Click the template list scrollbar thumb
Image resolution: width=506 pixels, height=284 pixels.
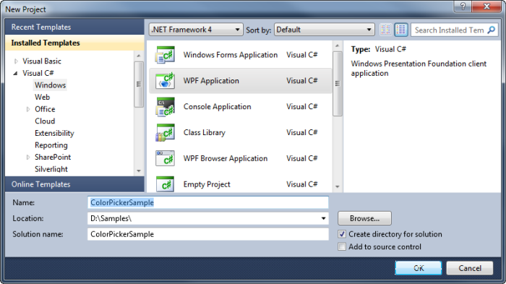click(x=338, y=84)
